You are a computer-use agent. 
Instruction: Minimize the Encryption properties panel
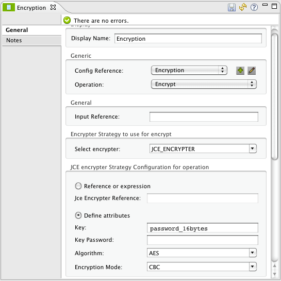(x=265, y=5)
